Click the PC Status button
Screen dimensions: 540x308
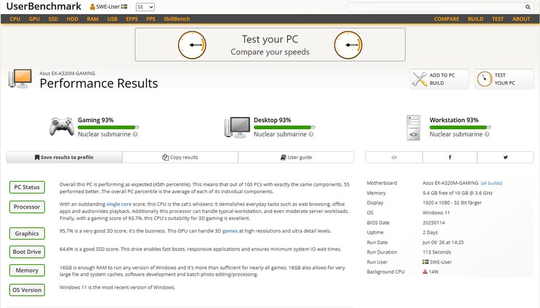coord(27,187)
